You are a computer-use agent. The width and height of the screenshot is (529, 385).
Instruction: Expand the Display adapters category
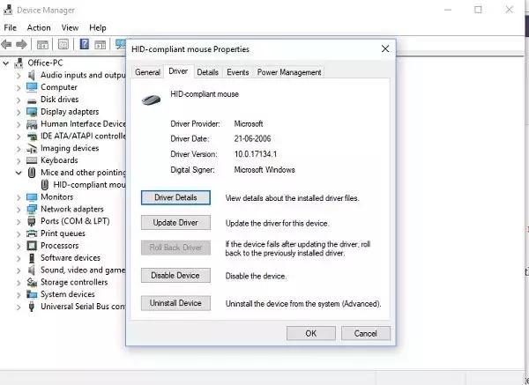[x=19, y=112]
